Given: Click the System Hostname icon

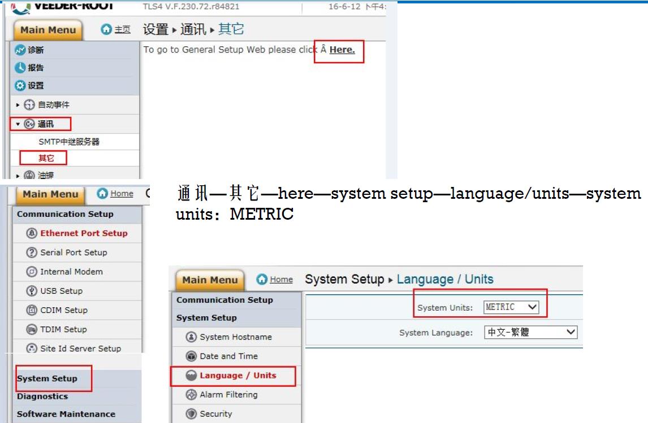Looking at the screenshot, I should [x=191, y=337].
